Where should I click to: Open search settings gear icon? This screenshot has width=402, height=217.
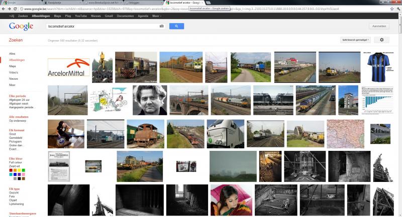point(381,40)
